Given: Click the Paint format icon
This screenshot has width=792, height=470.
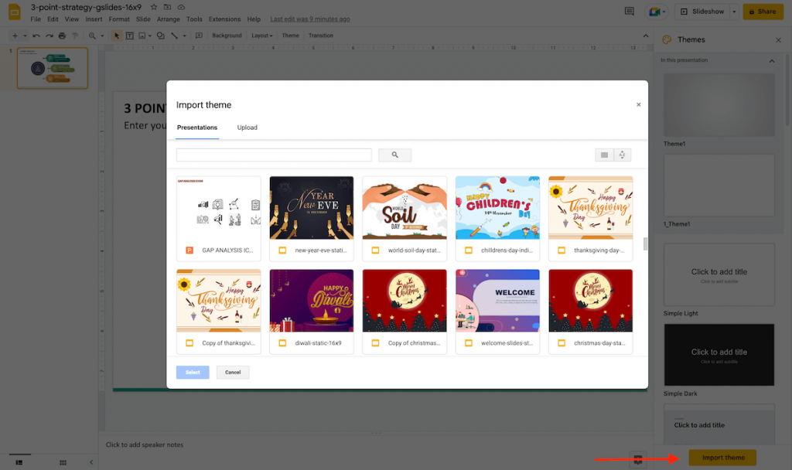Looking at the screenshot, I should 75,36.
